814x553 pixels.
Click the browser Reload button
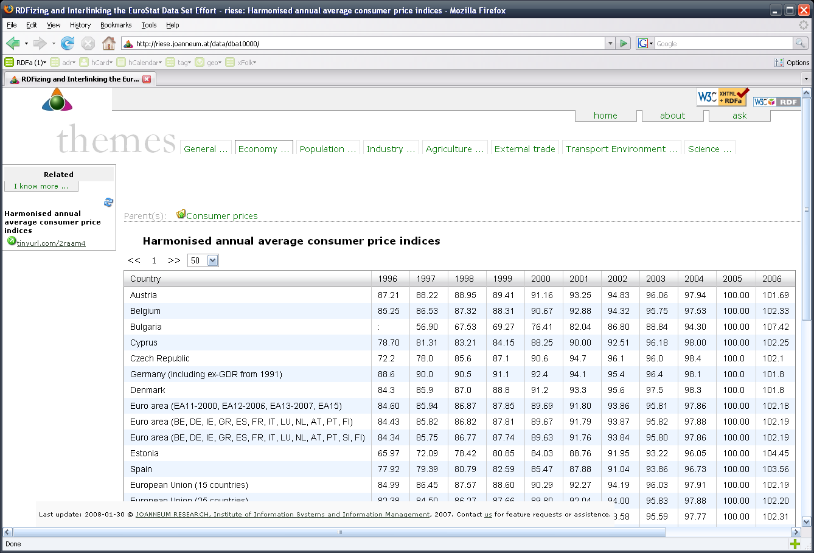click(68, 43)
